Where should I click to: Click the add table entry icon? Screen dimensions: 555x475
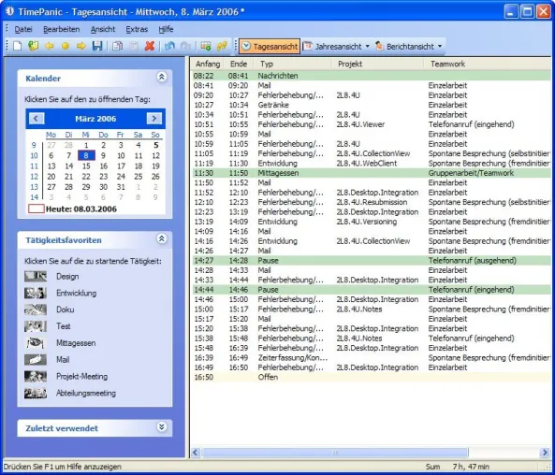pos(206,47)
